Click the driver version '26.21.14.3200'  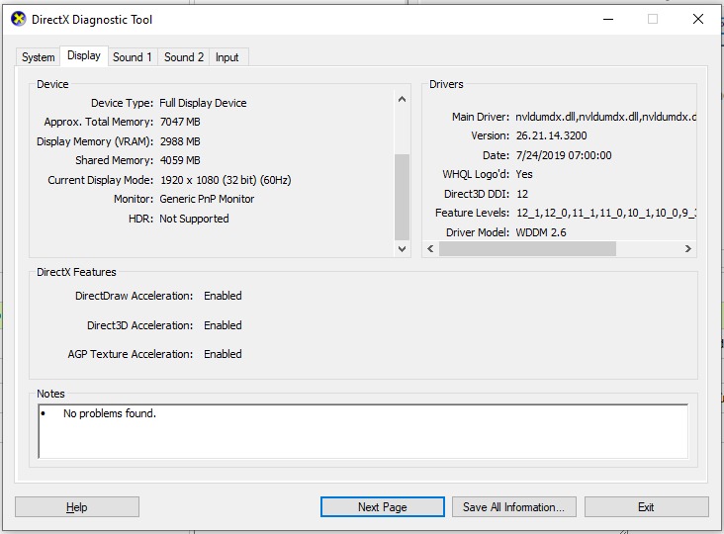click(551, 135)
